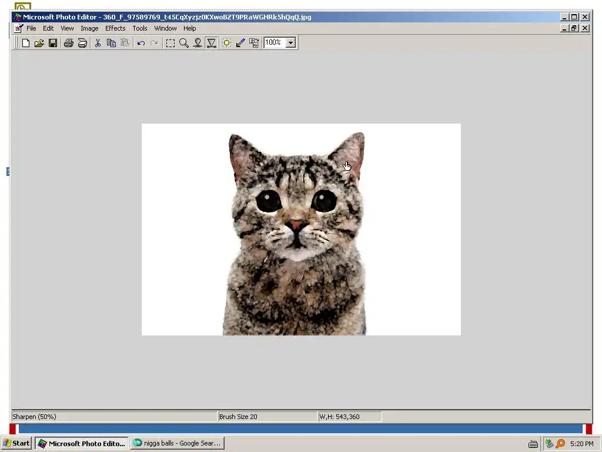Copy using the Copy toolbar icon

111,43
